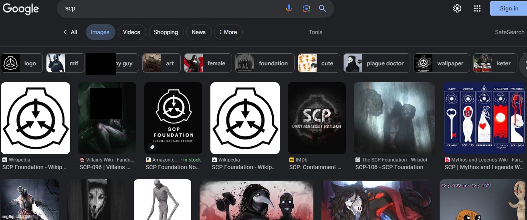Click the magnifying glass search icon

[323, 8]
